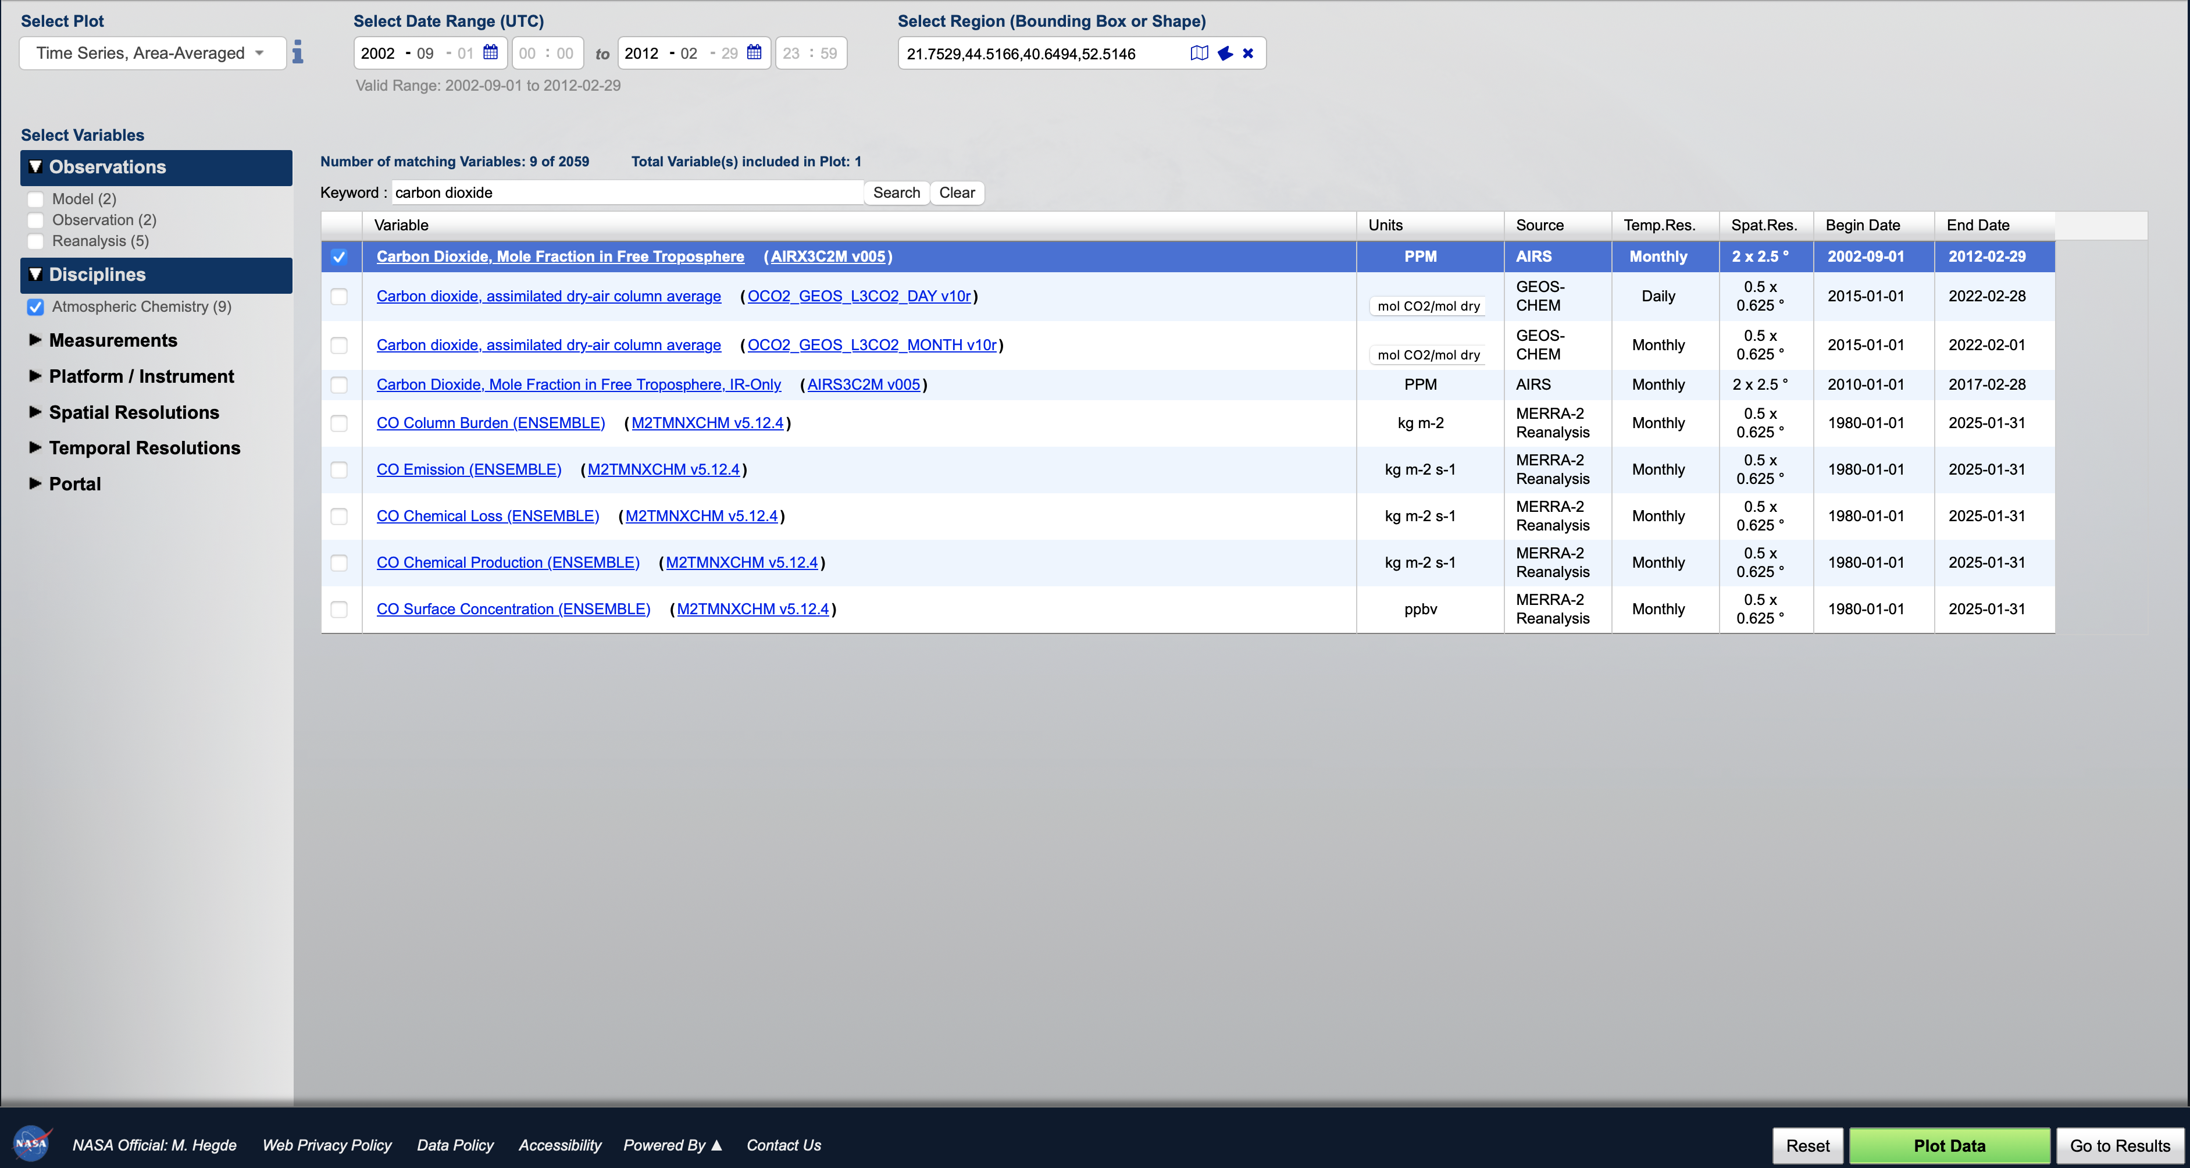Open NASA Official: M. Hegde link
The width and height of the screenshot is (2190, 1168).
[155, 1145]
